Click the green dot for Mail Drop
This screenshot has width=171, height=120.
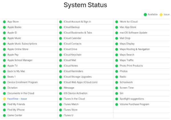(x=117, y=38)
